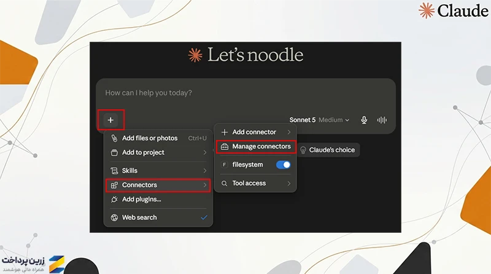Screen dimensions: 491x274
Task: Click the project box icon
Action: [x=114, y=153]
